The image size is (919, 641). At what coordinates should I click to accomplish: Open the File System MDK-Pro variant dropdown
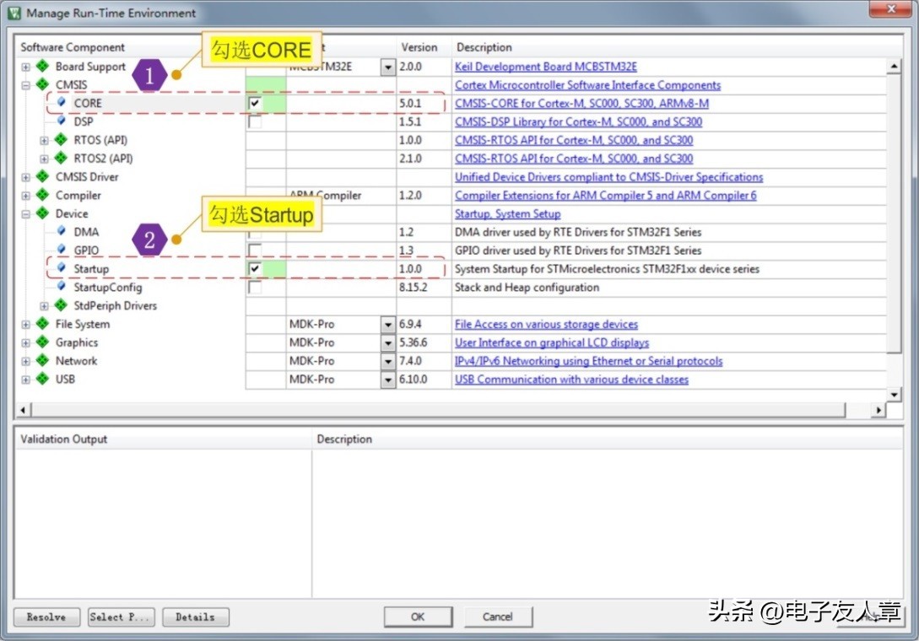387,325
